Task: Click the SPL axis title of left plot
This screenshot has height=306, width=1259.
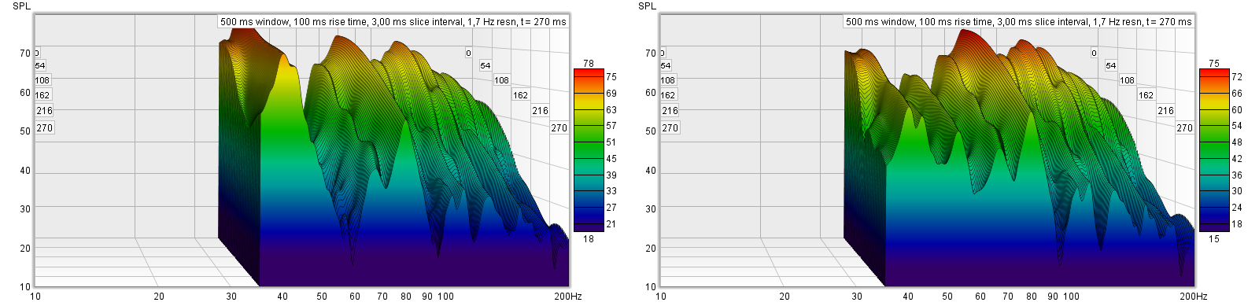Action: coord(21,6)
